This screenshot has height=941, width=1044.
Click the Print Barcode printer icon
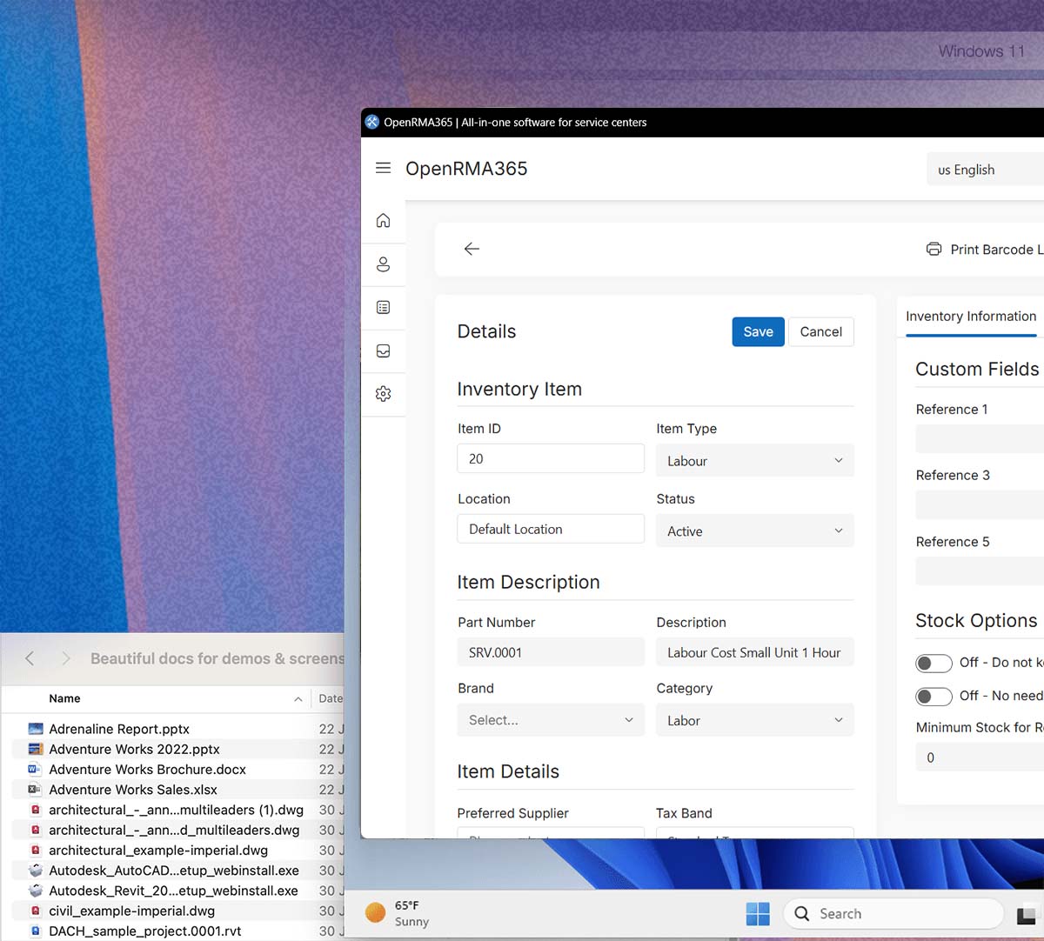(x=934, y=250)
